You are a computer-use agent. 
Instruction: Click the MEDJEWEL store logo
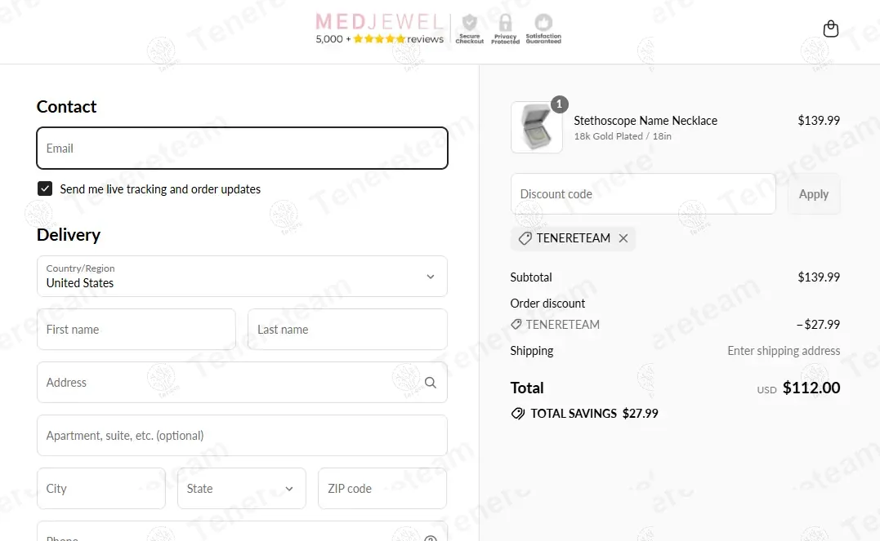[380, 22]
